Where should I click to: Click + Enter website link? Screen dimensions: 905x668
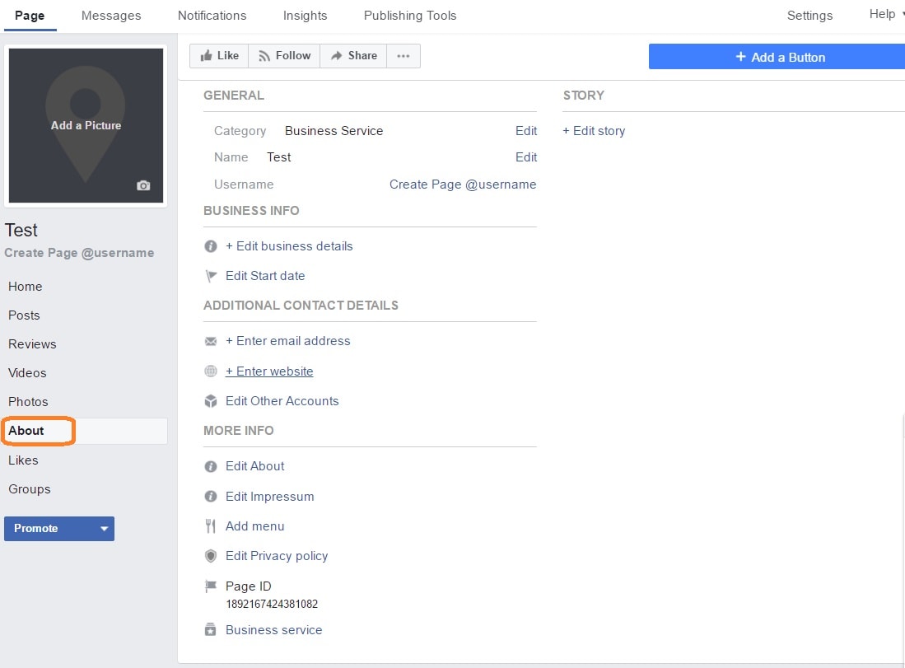(269, 371)
